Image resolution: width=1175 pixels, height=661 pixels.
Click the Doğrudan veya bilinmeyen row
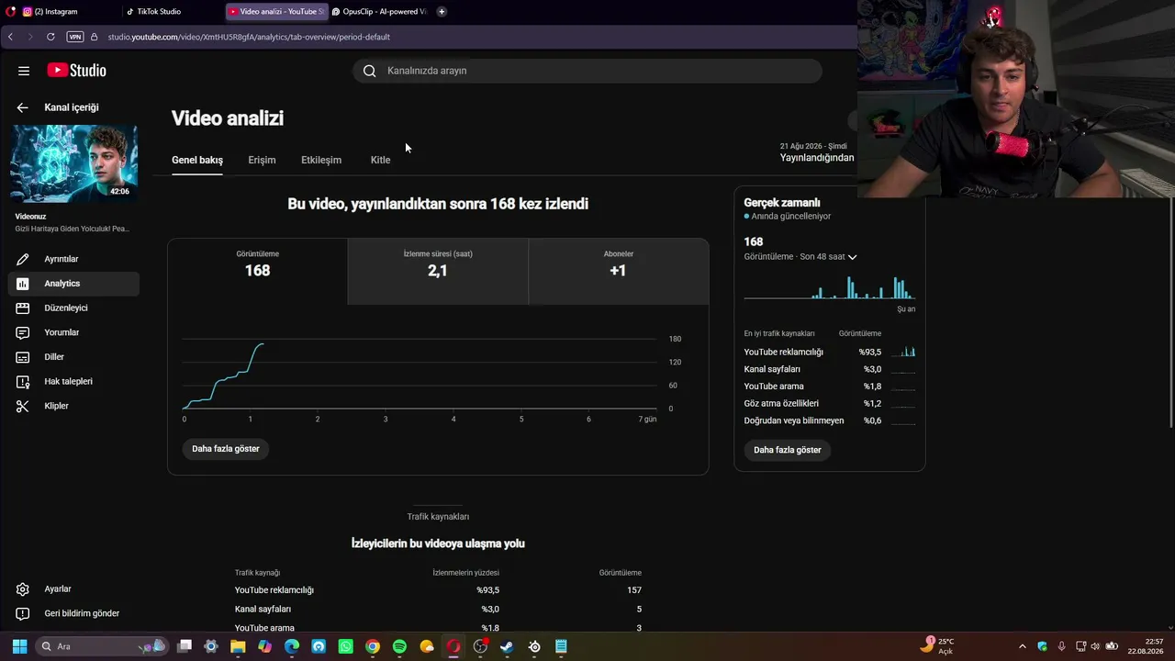point(830,420)
